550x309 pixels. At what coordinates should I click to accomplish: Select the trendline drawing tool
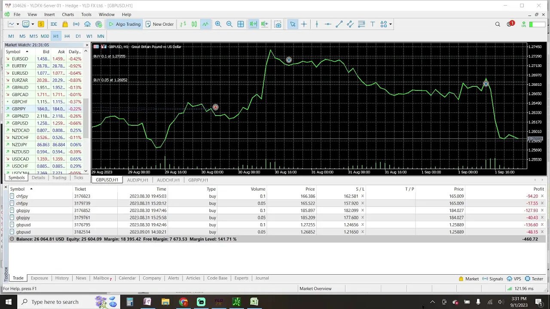339,24
